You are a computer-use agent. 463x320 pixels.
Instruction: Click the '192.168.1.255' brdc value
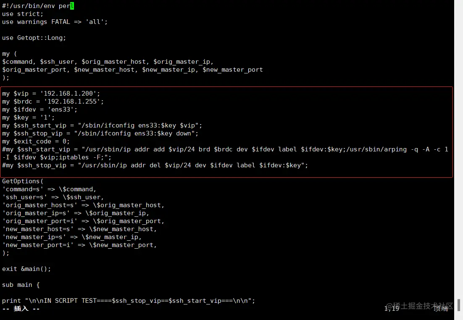[72, 101]
